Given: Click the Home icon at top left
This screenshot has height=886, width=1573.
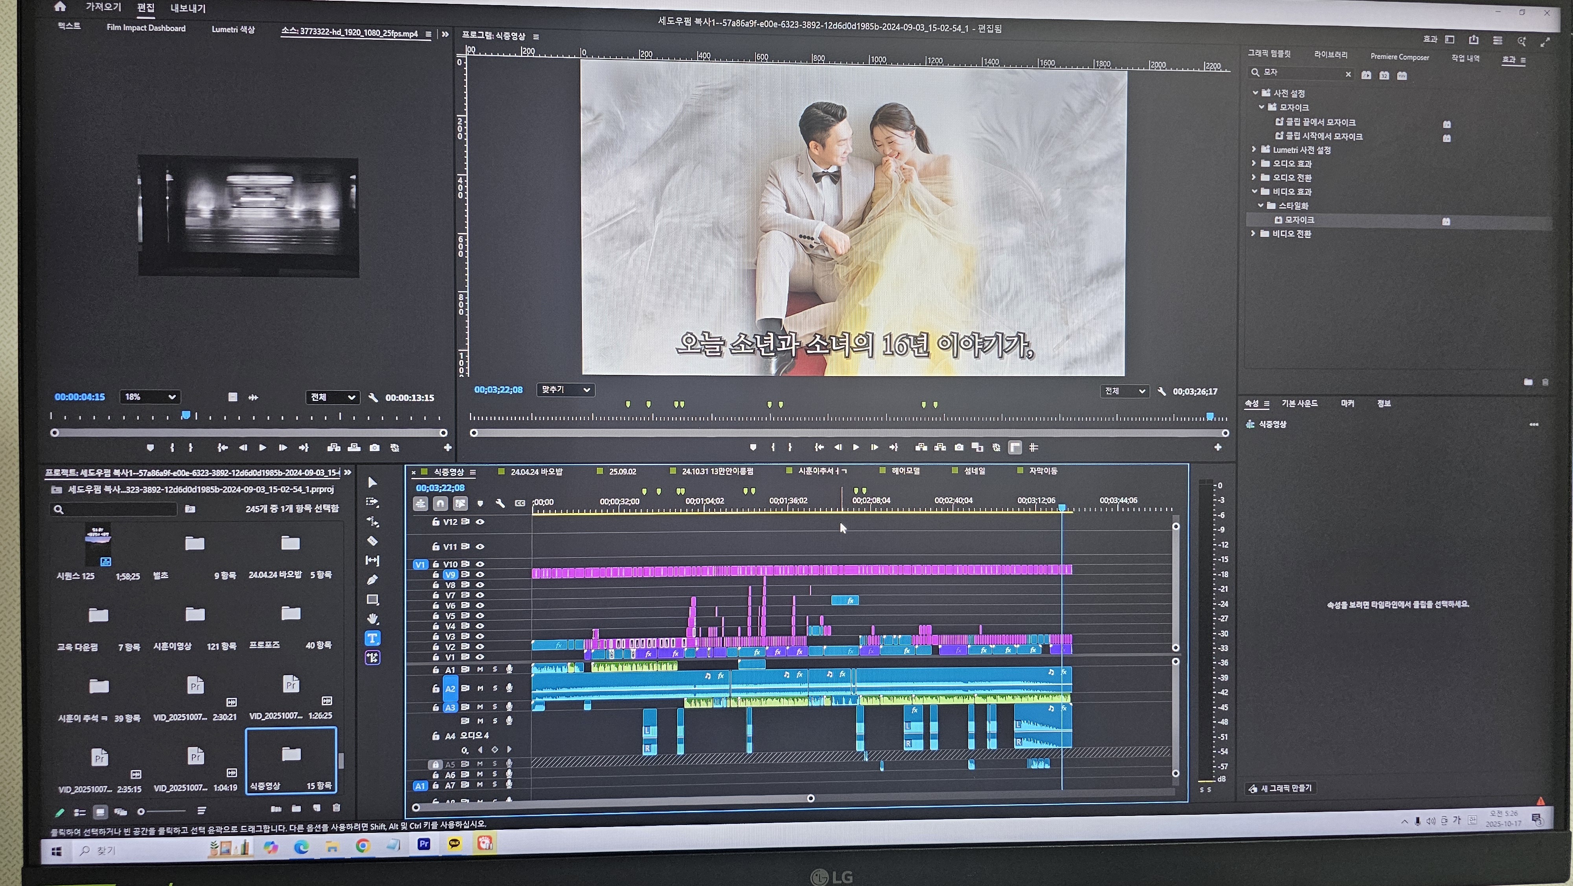Looking at the screenshot, I should coord(60,7).
